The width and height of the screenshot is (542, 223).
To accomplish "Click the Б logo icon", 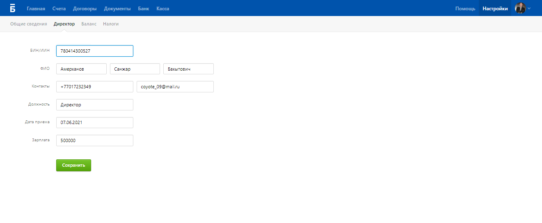I will [13, 8].
